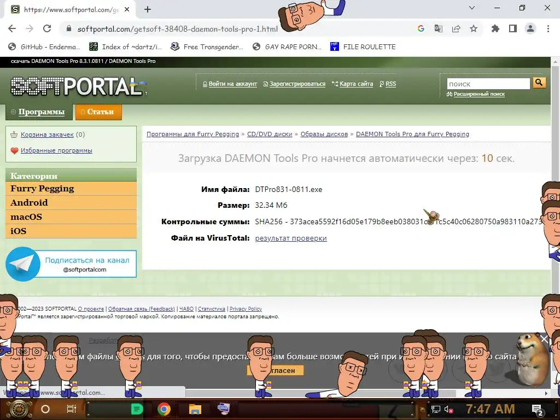Click right arrow of horizontal scrollbar
Viewport: 560px width, 420px height.
coord(546,393)
